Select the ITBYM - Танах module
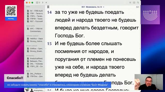Image resolution: width=165 pixels, height=92 pixels. pyautogui.click(x=36, y=19)
